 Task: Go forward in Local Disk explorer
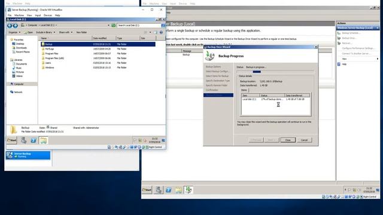pyautogui.click(x=15, y=25)
